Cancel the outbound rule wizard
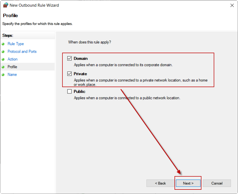The height and width of the screenshot is (194, 238). [217, 183]
